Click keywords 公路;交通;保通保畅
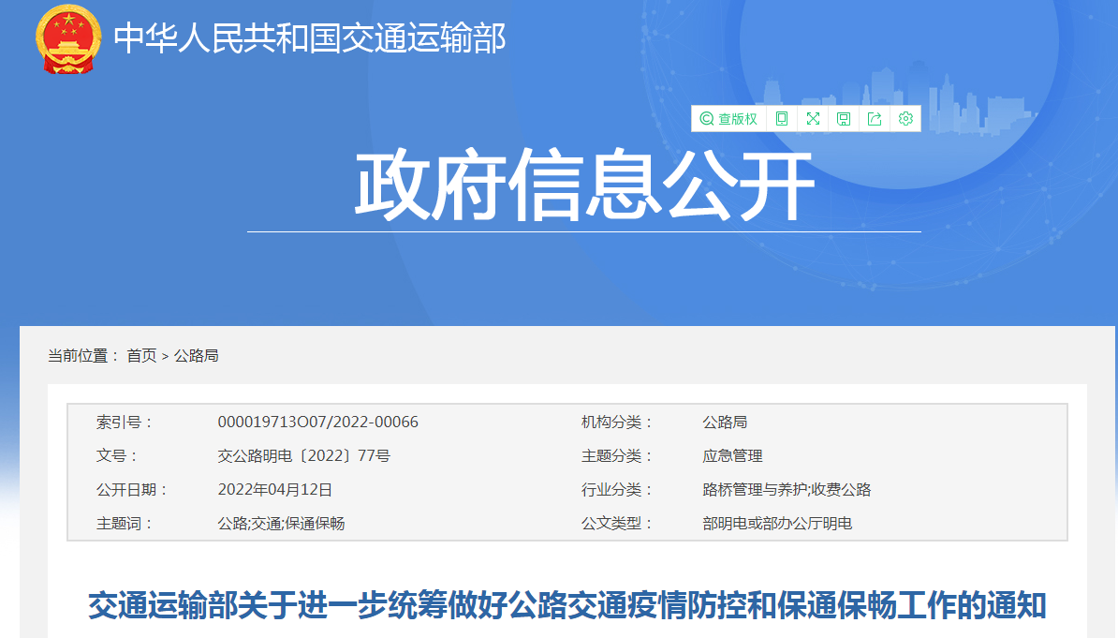Viewport: 1118px width, 638px height. (x=281, y=523)
